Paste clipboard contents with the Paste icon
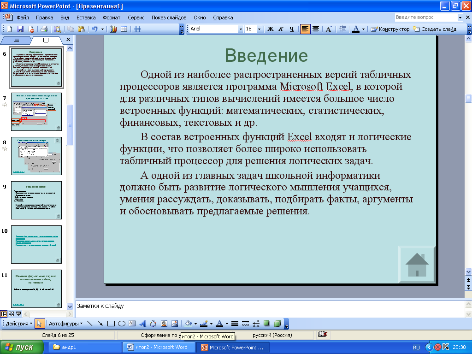Screen dimensions: 472x354 (81, 29)
